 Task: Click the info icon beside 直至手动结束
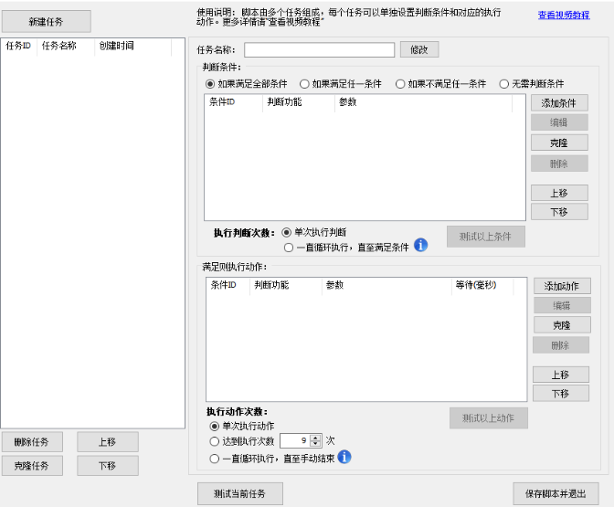point(344,457)
